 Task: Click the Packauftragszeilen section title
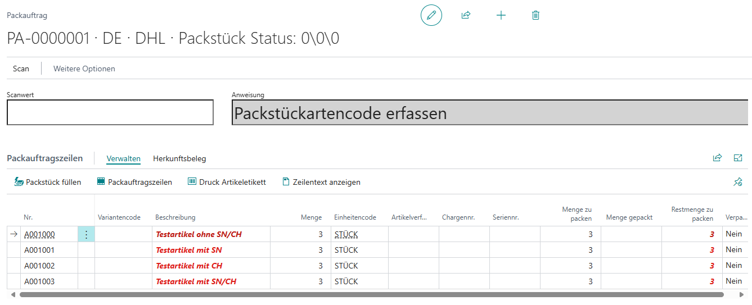44,158
